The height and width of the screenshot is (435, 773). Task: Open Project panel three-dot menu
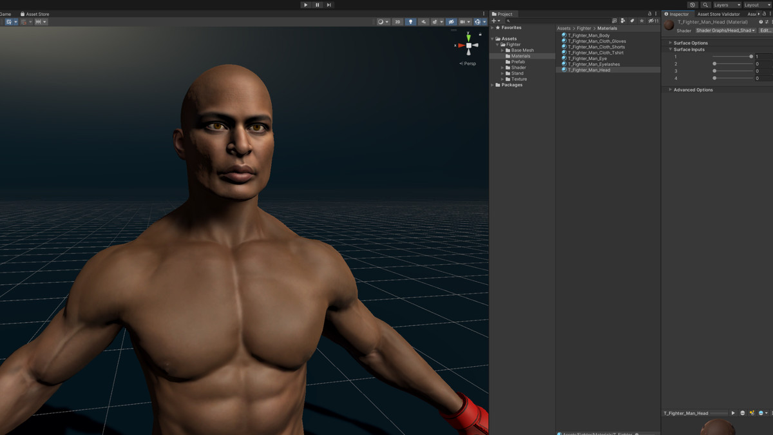656,14
